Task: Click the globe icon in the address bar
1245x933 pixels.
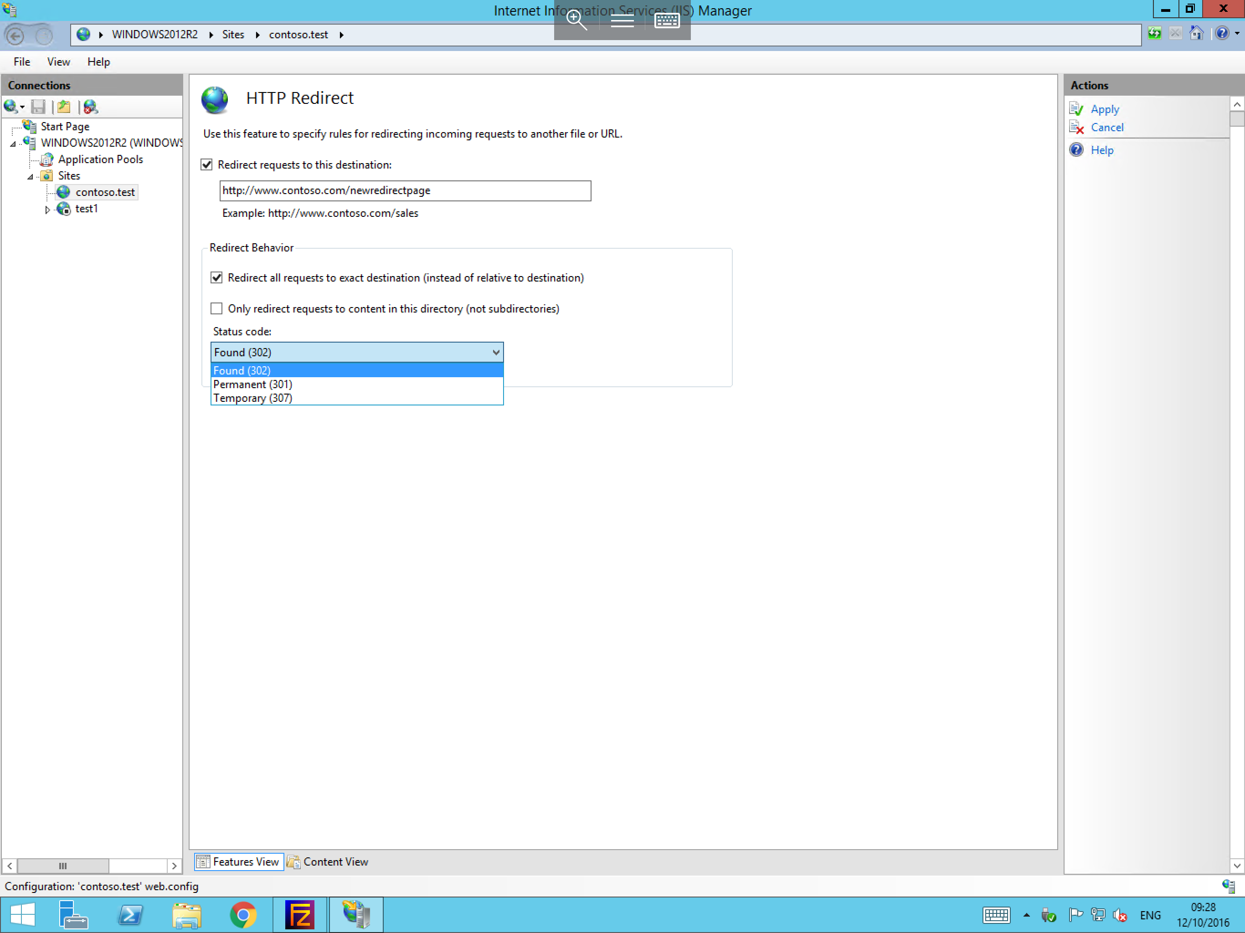Action: [83, 34]
